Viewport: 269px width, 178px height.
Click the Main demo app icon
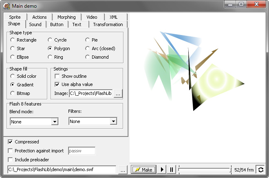(x=7, y=6)
